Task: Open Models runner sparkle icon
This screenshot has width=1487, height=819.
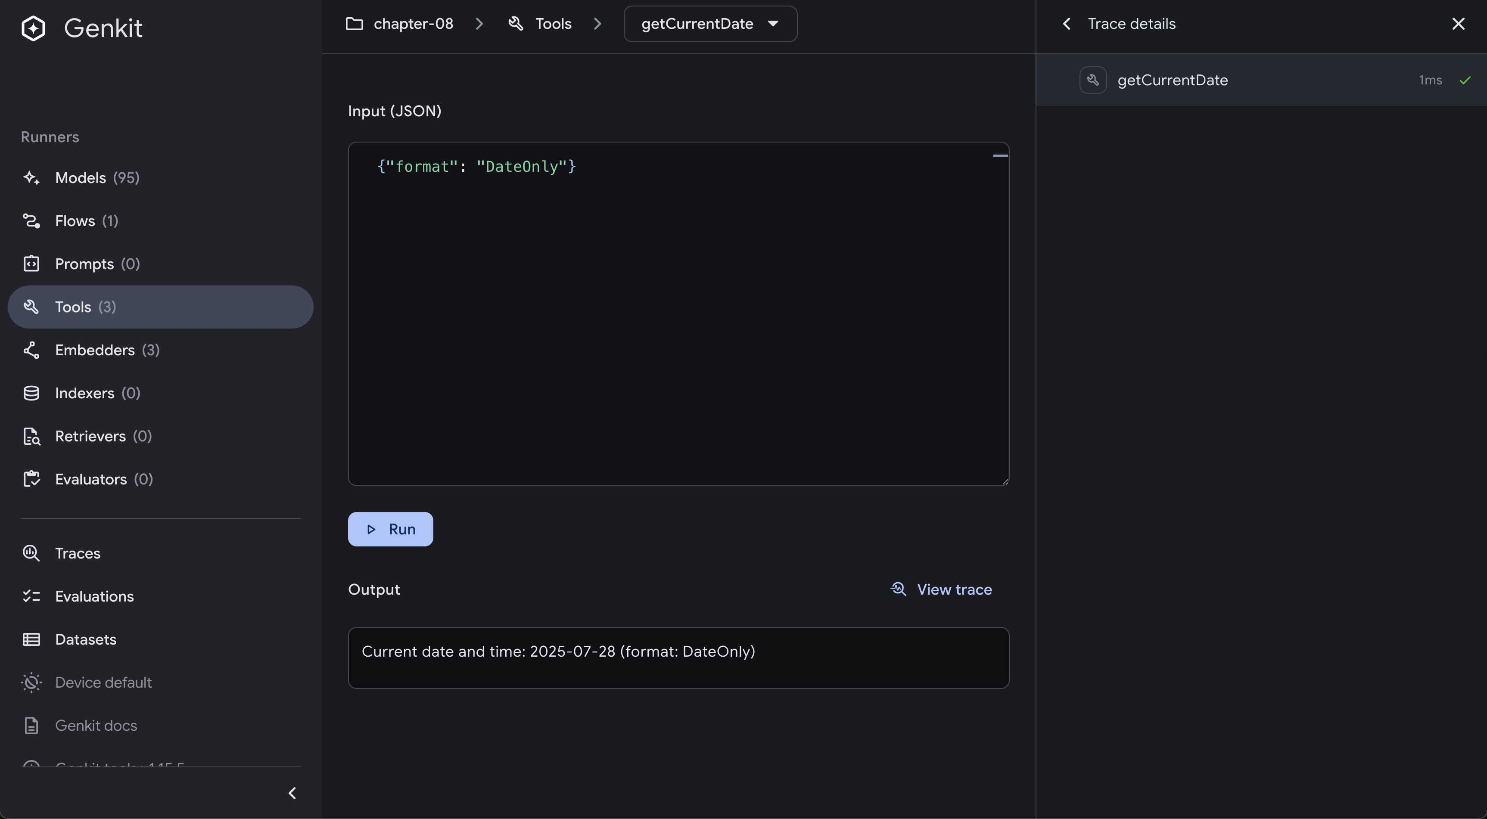Action: [31, 178]
